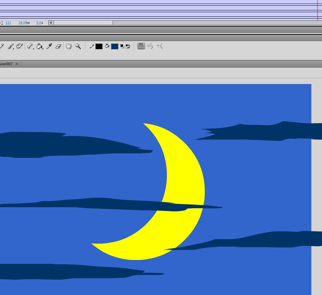Open the dark blue fill color swatch
322x295 pixels.
coord(114,46)
